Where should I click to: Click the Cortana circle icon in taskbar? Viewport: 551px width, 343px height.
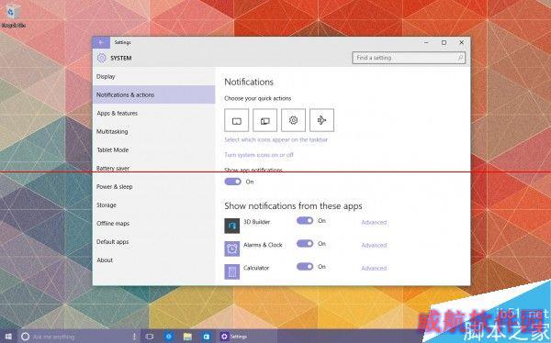pyautogui.click(x=25, y=337)
